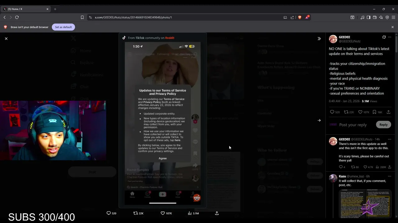Select the Home / X browser tab
The width and height of the screenshot is (398, 223).
pos(25,9)
